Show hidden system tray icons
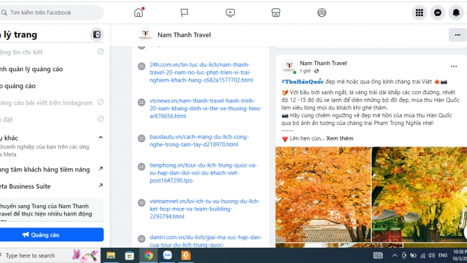 pos(395,255)
